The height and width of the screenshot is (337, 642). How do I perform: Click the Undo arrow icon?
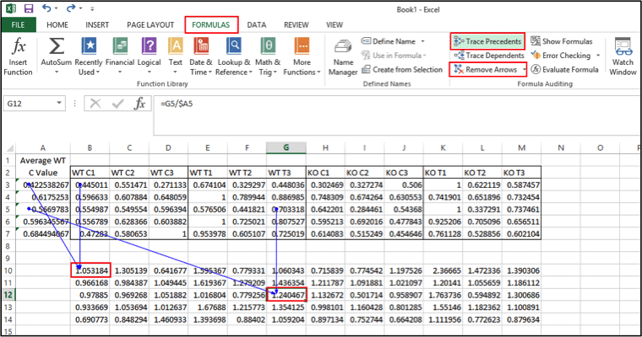click(x=46, y=8)
